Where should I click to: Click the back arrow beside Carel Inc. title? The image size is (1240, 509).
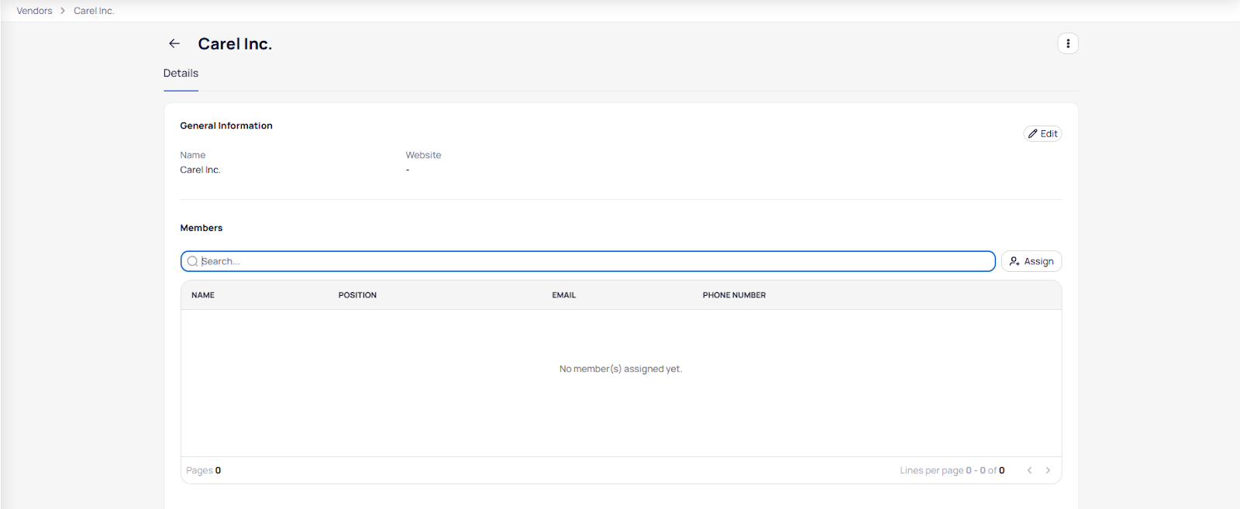[x=174, y=43]
